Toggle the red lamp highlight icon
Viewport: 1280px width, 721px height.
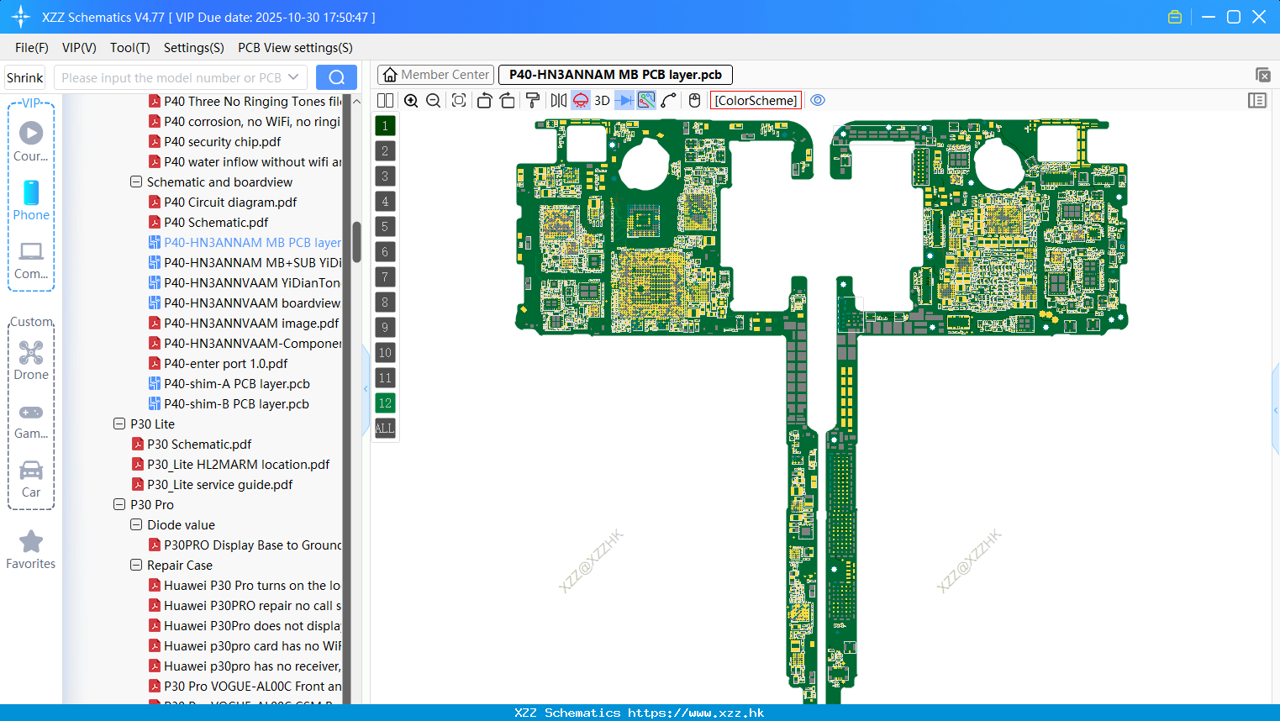tap(581, 100)
